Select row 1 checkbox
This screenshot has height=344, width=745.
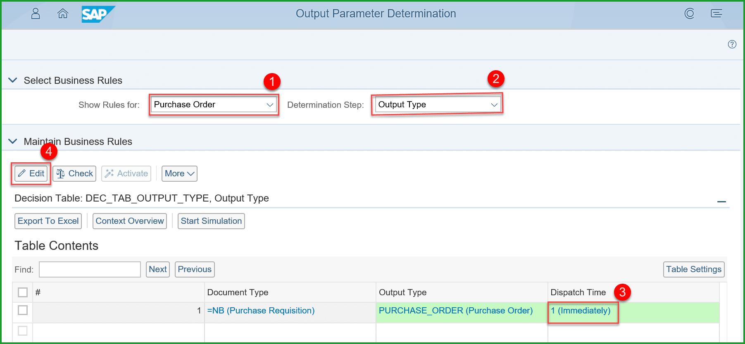23,310
